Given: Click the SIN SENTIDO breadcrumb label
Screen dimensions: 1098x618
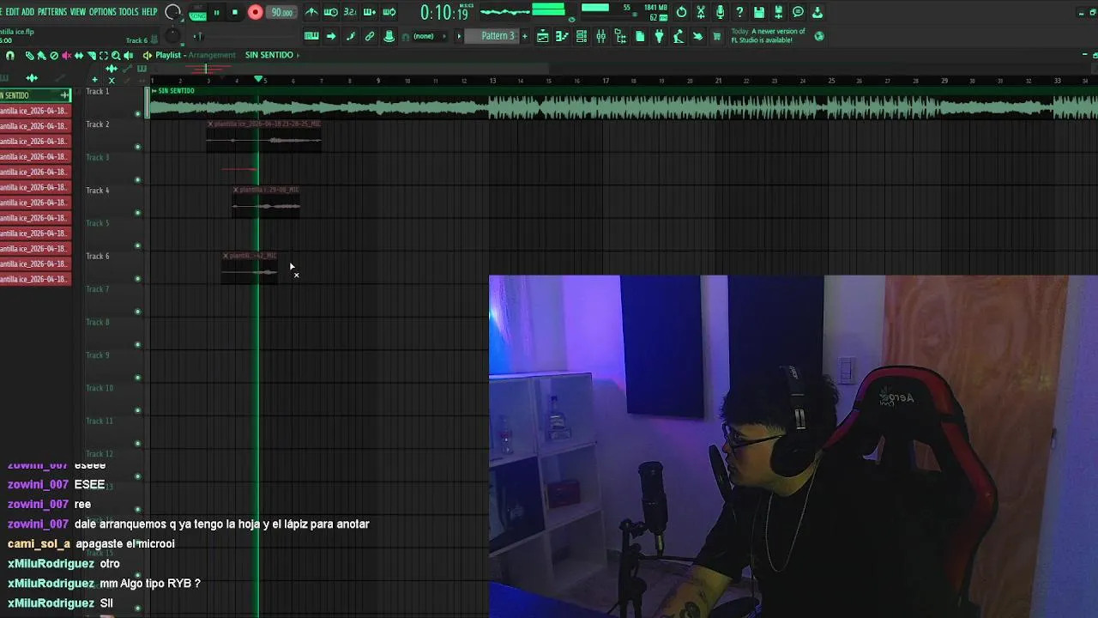Looking at the screenshot, I should 269,55.
